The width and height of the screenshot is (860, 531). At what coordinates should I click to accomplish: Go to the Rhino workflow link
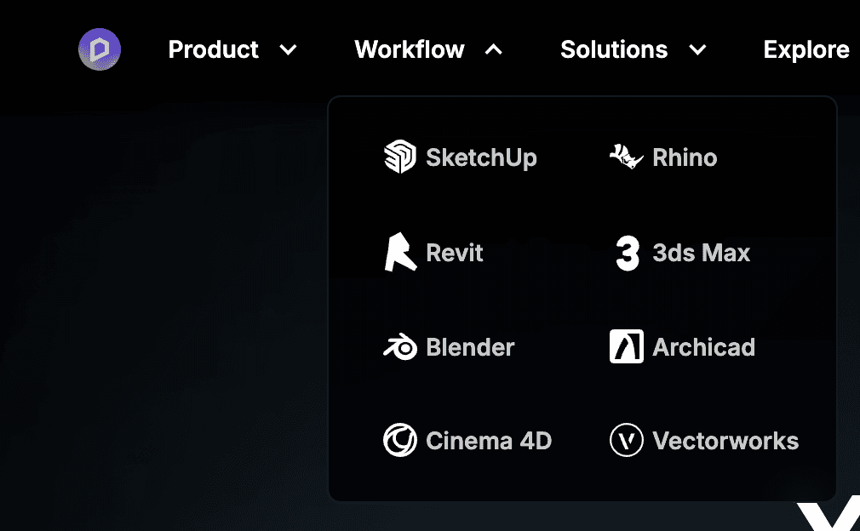tap(663, 157)
